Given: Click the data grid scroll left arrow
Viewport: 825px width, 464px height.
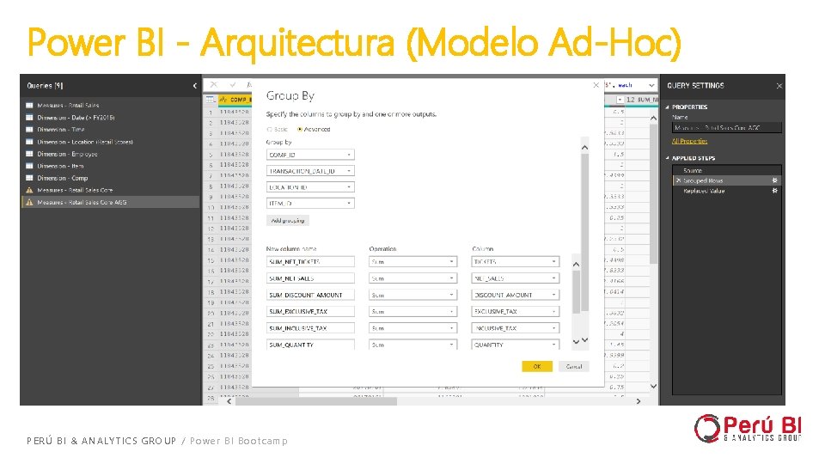Looking at the screenshot, I should (229, 401).
